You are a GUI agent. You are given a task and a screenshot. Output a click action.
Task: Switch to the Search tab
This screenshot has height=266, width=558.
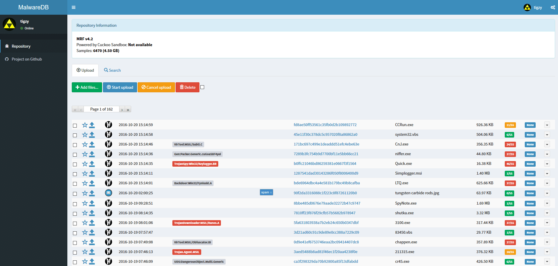(x=112, y=70)
